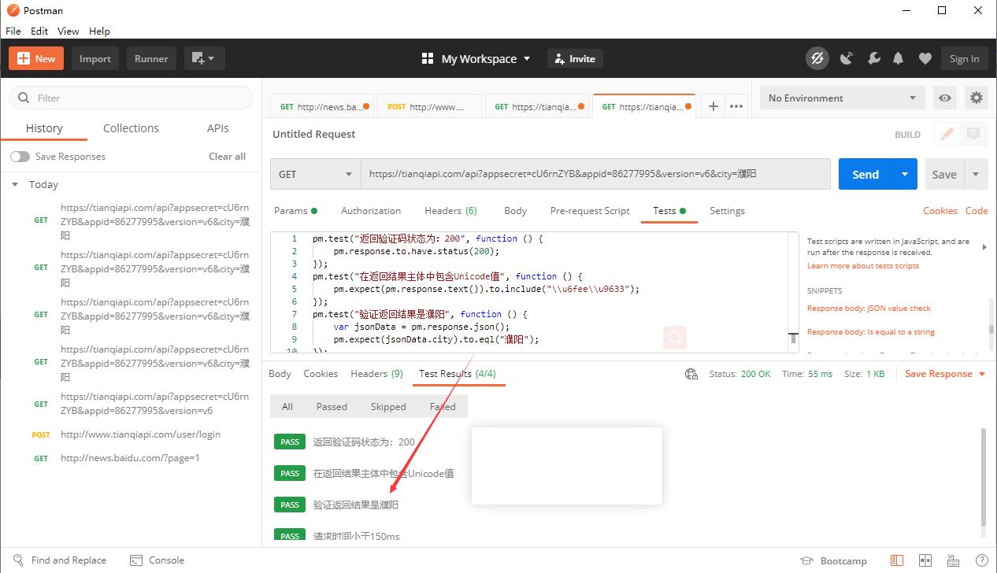
Task: Open the response Cookies tab
Action: tap(321, 374)
